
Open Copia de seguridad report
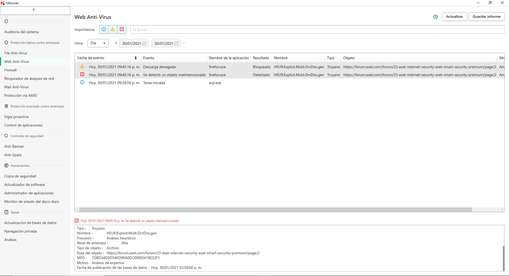click(x=20, y=176)
